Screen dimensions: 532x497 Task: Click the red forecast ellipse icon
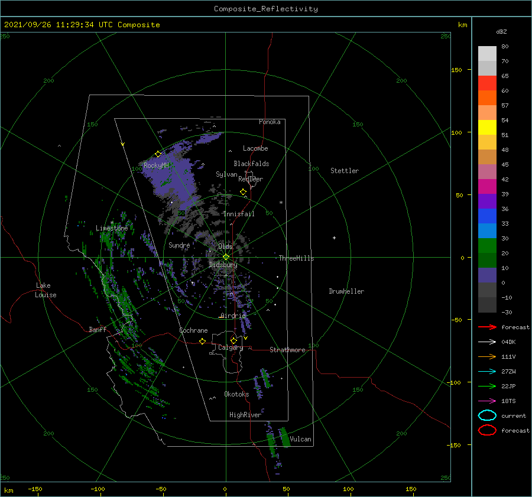tap(487, 430)
